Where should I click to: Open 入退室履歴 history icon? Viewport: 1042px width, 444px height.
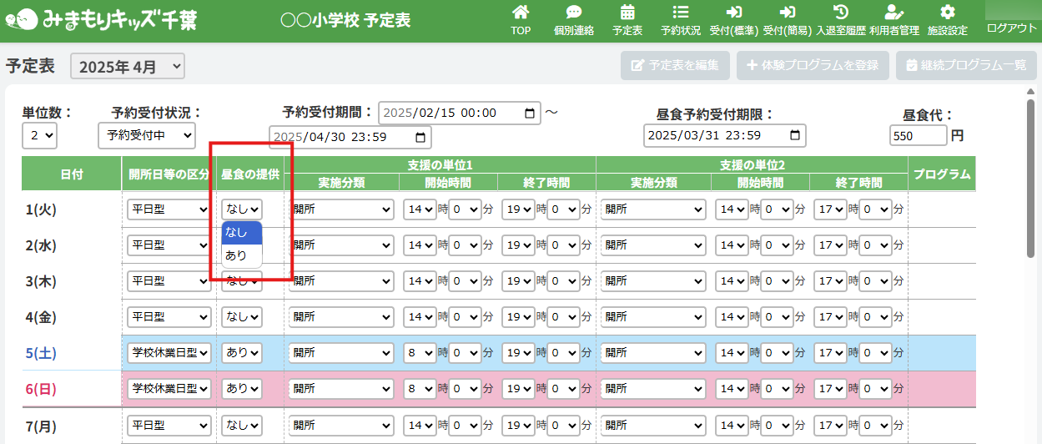click(841, 13)
